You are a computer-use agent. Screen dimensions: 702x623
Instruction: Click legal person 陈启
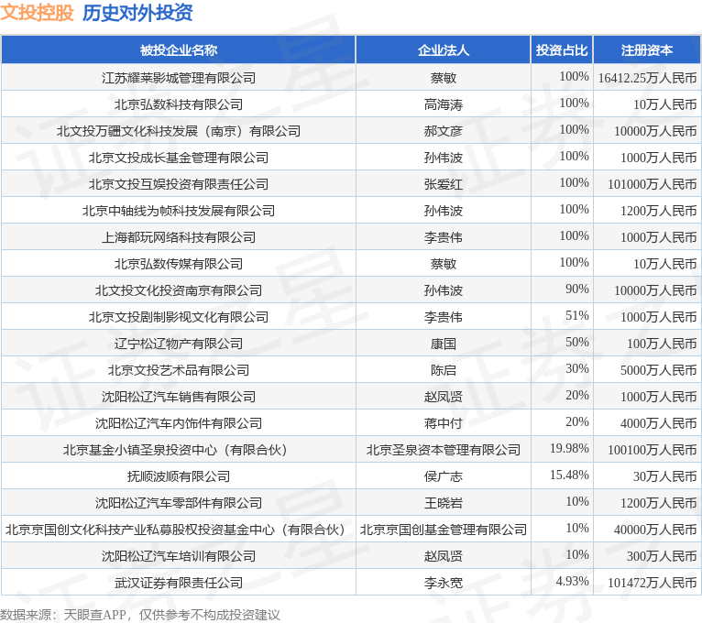pyautogui.click(x=444, y=370)
